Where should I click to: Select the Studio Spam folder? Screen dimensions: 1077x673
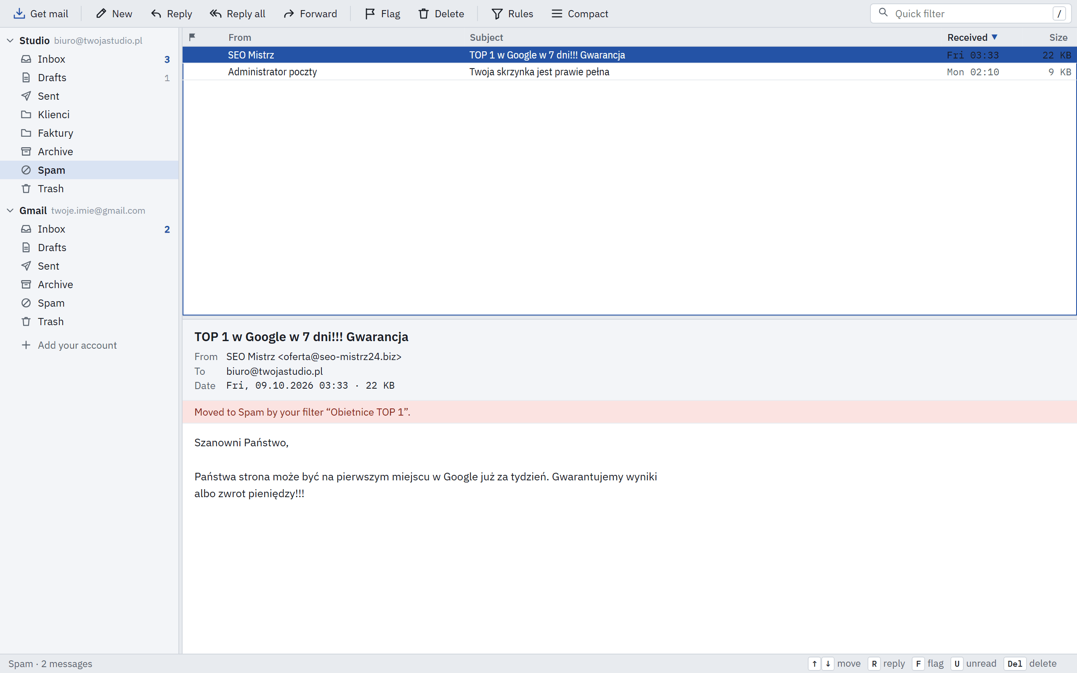coord(89,170)
